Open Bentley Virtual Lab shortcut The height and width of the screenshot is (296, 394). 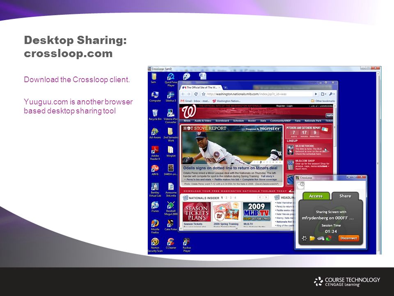pos(155,190)
